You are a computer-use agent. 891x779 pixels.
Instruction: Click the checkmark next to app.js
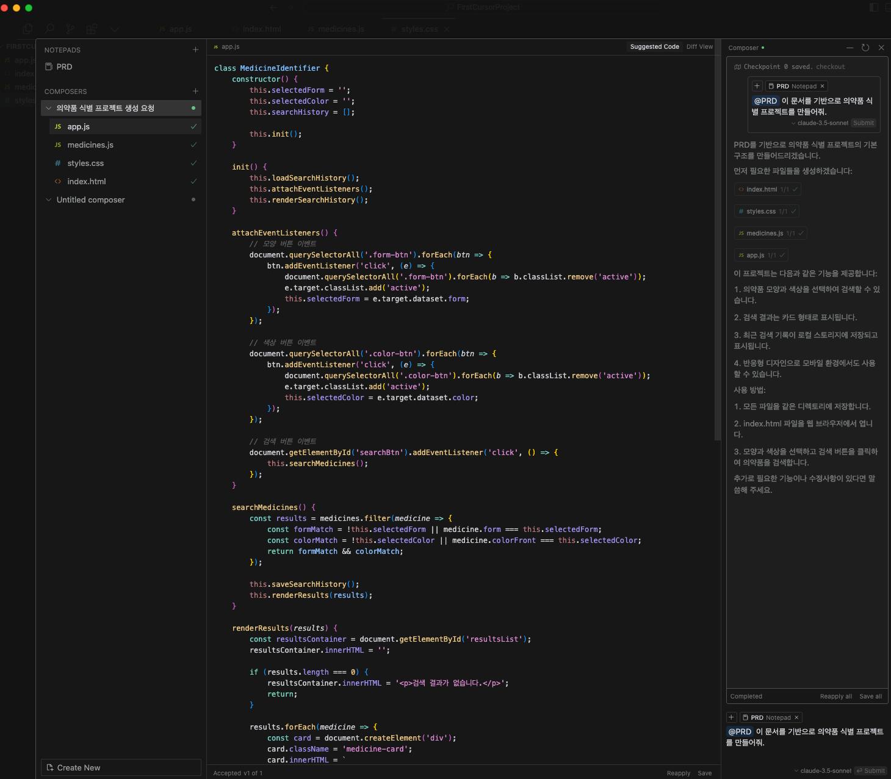(193, 127)
